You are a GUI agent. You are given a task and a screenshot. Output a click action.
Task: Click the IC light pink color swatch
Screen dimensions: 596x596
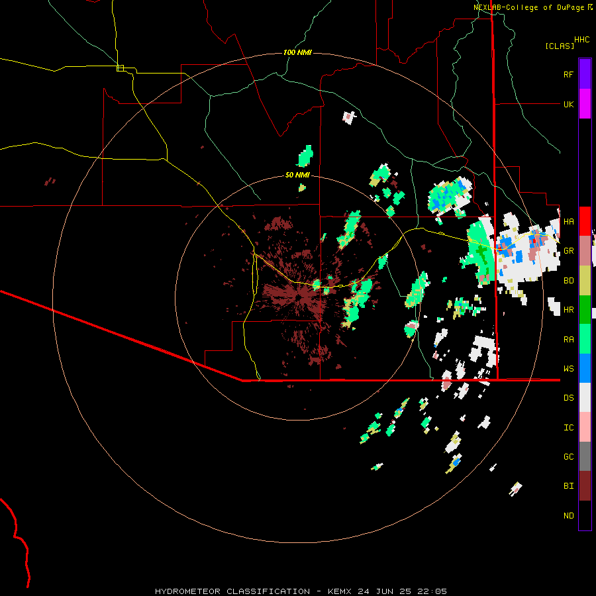coord(585,427)
